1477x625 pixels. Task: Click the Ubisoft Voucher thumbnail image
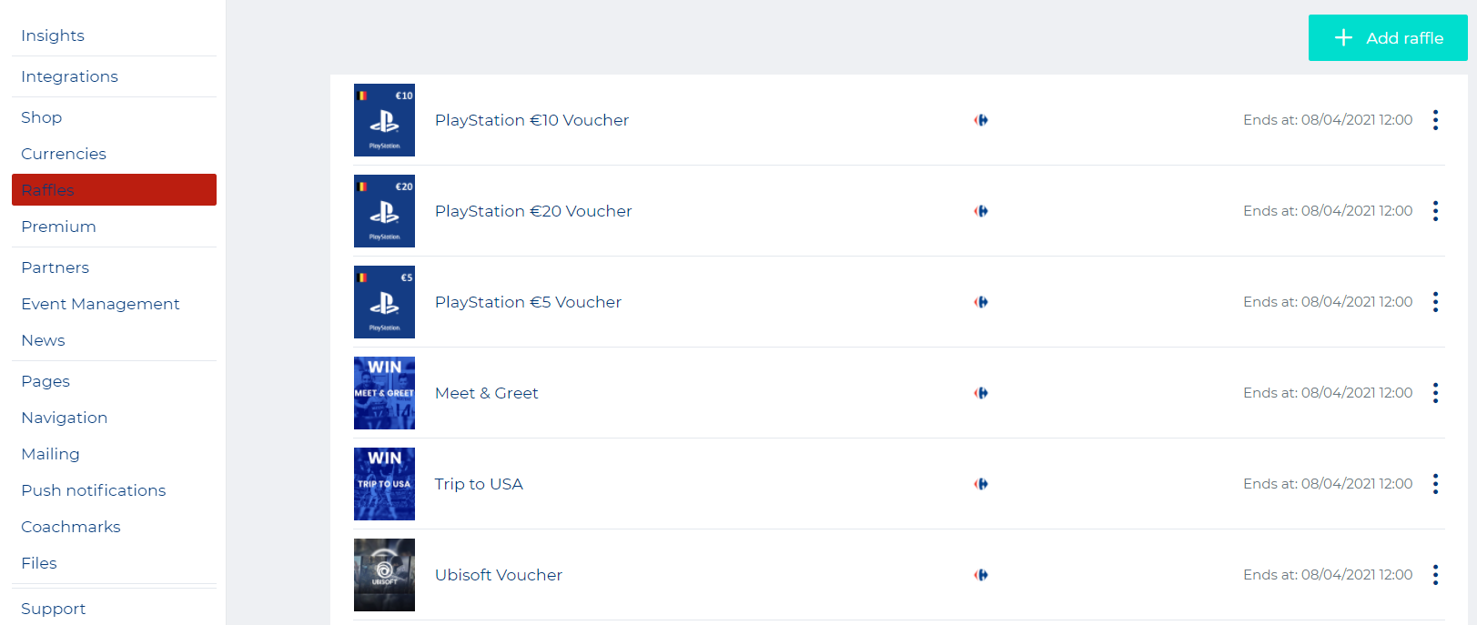pos(384,575)
